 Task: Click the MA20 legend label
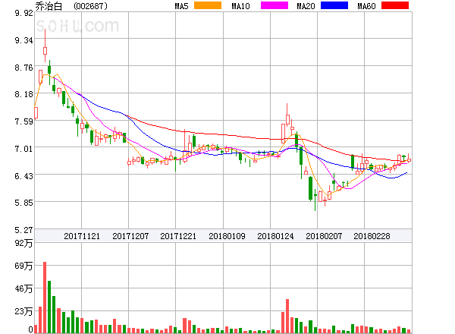[306, 6]
